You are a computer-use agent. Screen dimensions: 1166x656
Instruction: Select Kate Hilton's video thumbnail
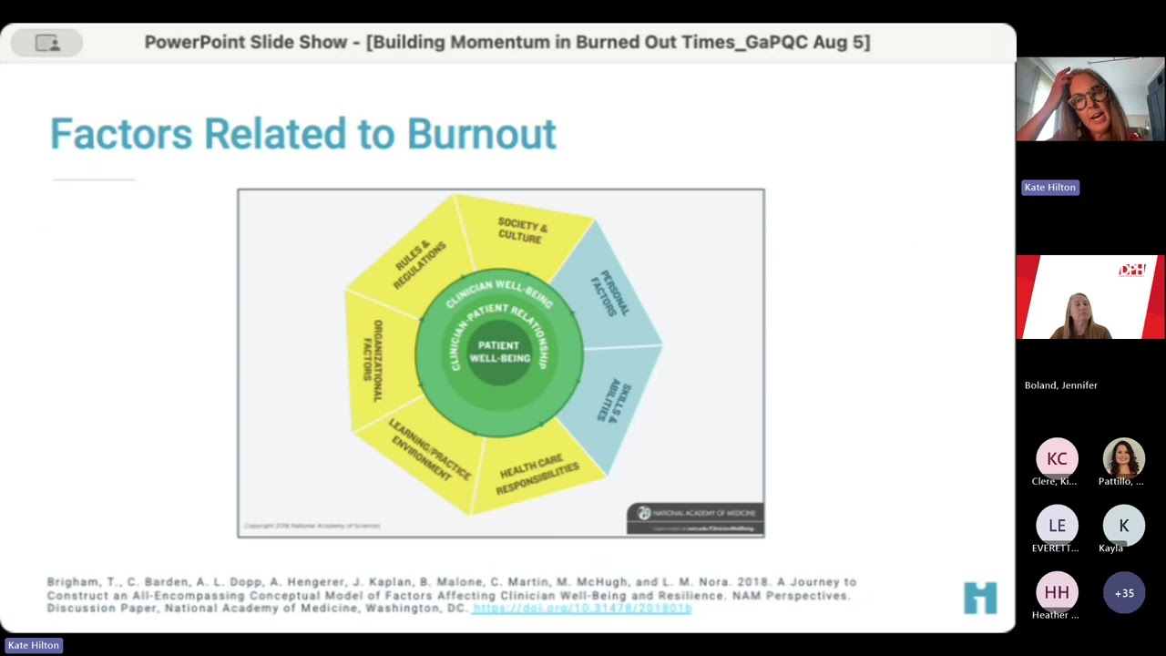(x=1090, y=99)
